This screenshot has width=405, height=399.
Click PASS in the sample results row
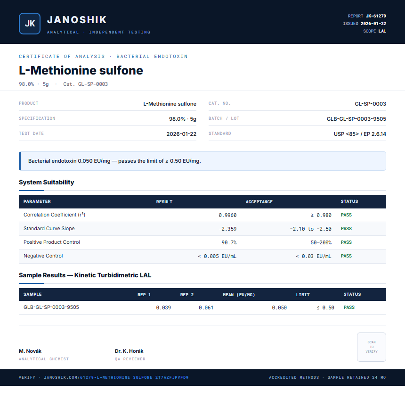349,308
